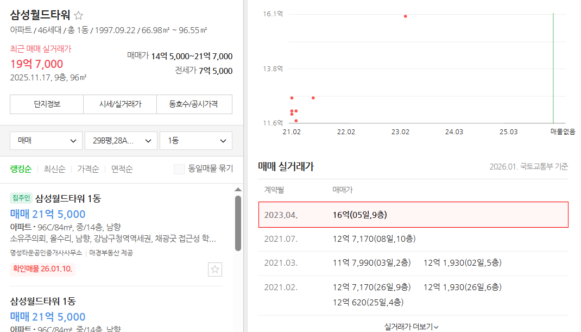Viewport: 581px width, 332px height.
Task: Click 매매가 14억 5,000~21억 7,000 range
Action: [180, 56]
